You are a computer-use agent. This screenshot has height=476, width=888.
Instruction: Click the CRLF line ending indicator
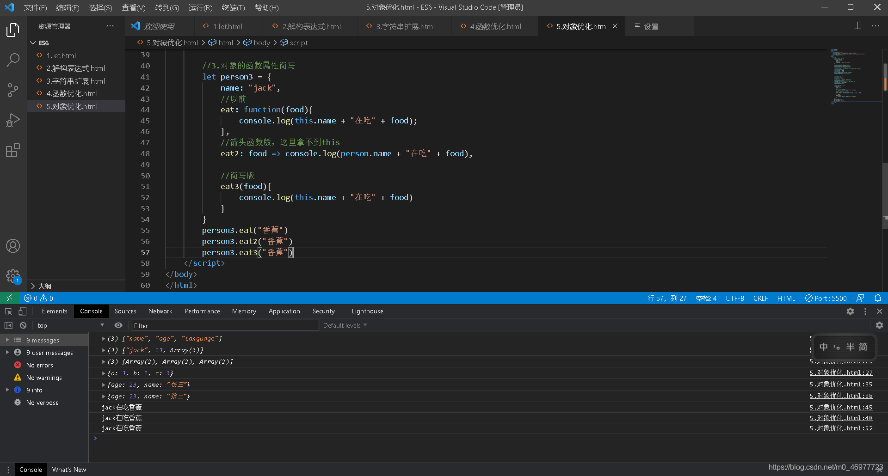click(760, 298)
